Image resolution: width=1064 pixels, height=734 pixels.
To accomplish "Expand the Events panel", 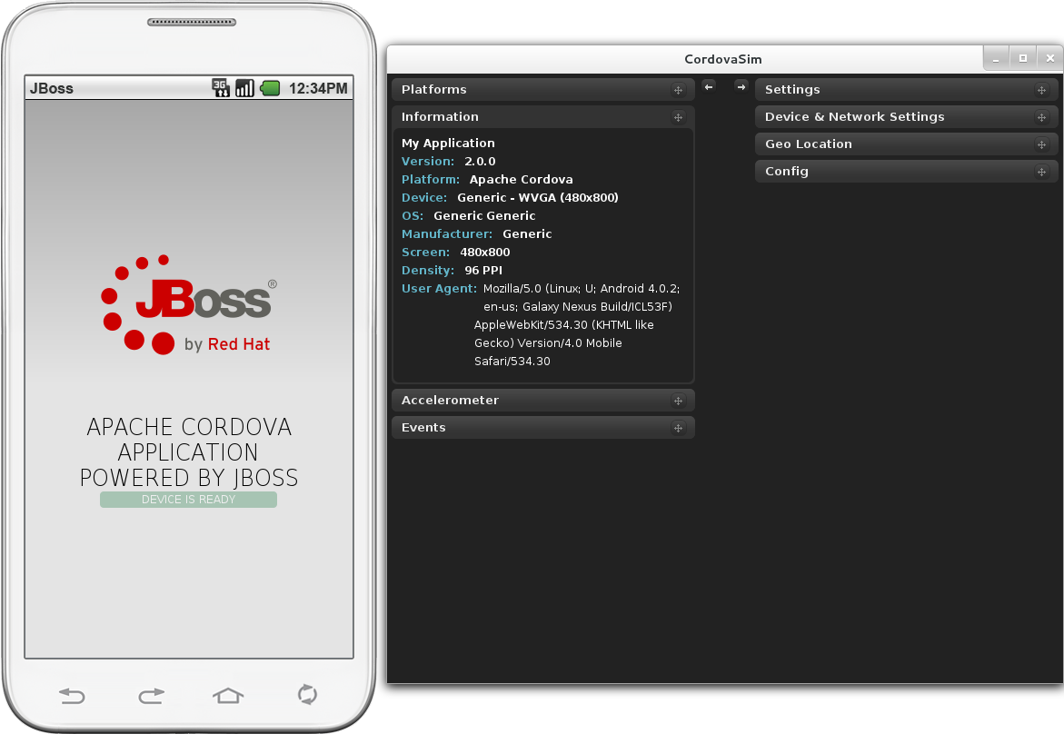I will click(542, 427).
